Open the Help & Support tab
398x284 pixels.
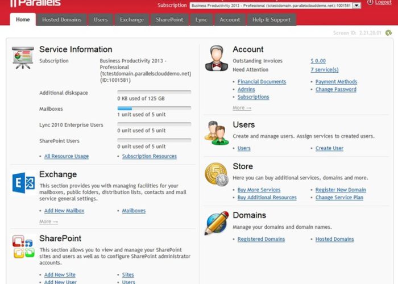pyautogui.click(x=271, y=19)
